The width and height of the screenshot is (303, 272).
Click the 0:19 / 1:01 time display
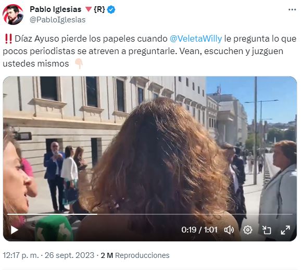199,230
